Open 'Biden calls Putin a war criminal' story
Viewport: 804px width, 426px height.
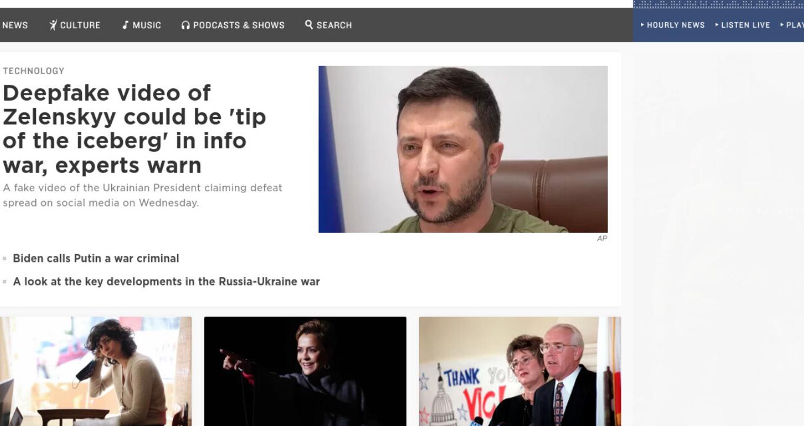click(96, 258)
